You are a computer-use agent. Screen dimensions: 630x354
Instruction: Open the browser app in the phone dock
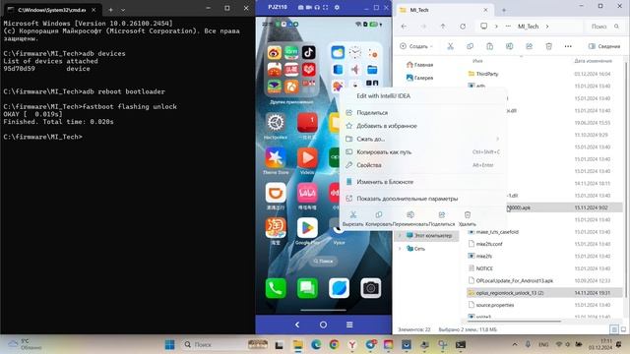point(339,288)
